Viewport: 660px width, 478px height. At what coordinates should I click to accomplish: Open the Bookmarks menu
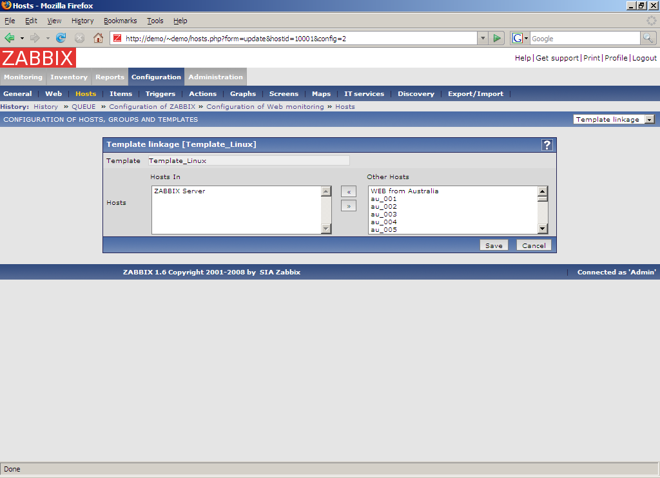(x=121, y=21)
